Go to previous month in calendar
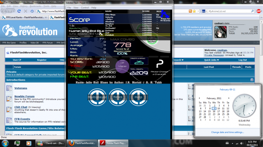263x147 pixels. 199,98
